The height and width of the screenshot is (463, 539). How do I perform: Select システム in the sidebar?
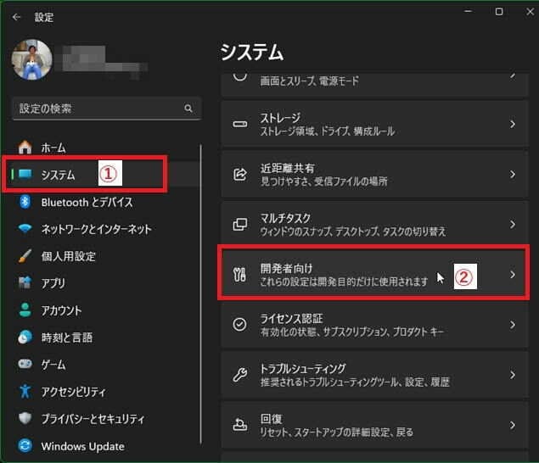click(x=58, y=175)
